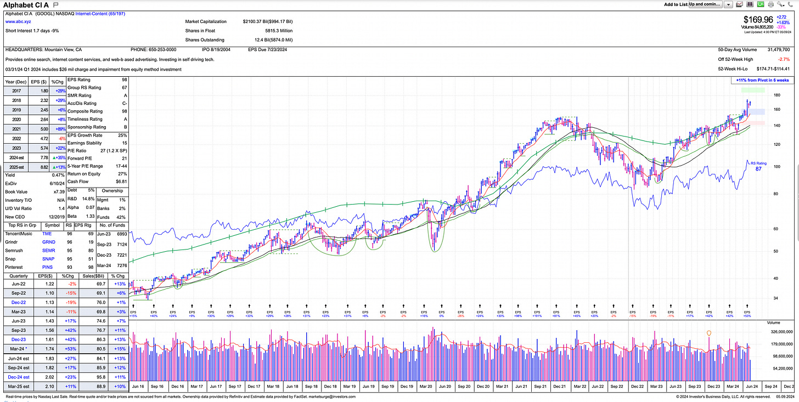Click the $169.96 price quote
This screenshot has width=799, height=402.
pyautogui.click(x=758, y=19)
